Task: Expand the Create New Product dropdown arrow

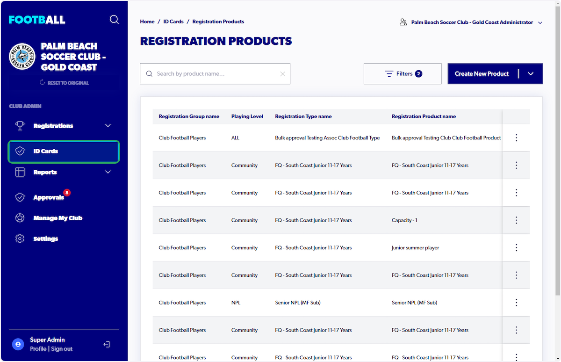Action: click(x=531, y=74)
